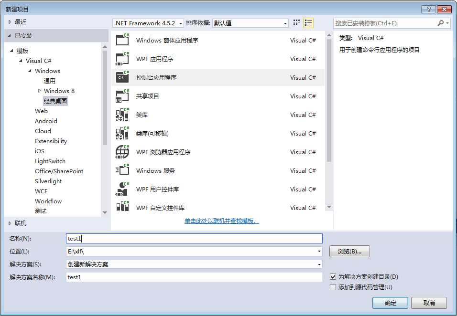
Task: Select the 类库(可移植) template name
Action: 152,133
